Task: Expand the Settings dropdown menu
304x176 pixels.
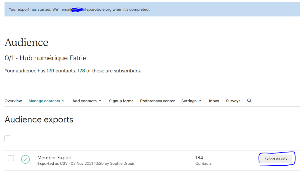Action: pyautogui.click(x=189, y=101)
